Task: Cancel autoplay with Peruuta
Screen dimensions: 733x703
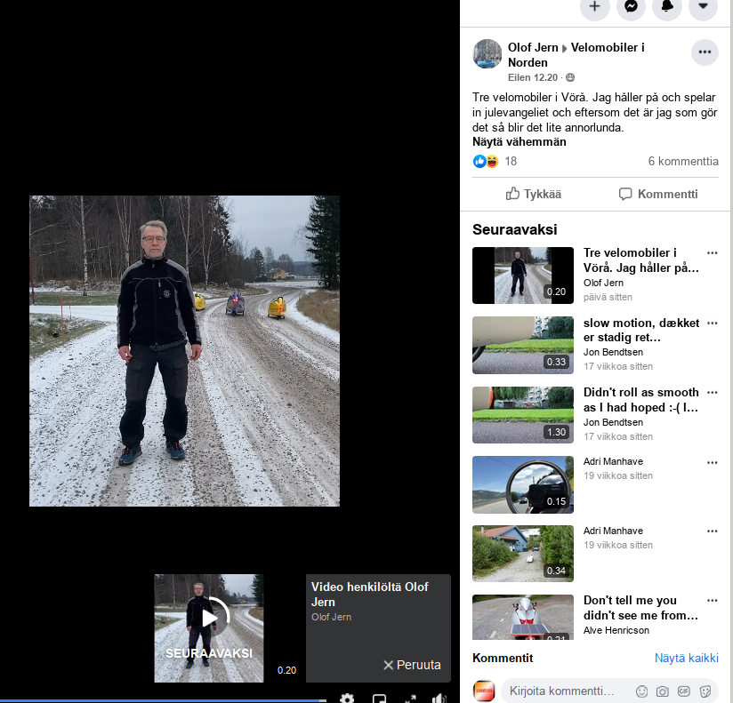Action: (x=412, y=665)
